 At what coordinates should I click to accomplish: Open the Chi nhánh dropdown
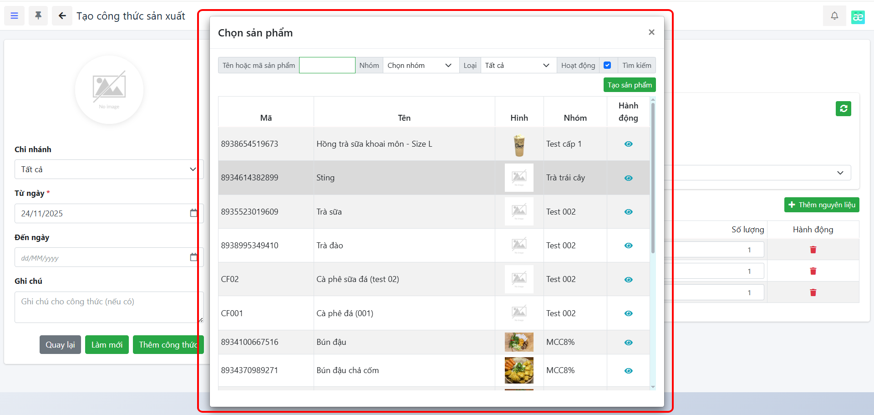point(108,169)
